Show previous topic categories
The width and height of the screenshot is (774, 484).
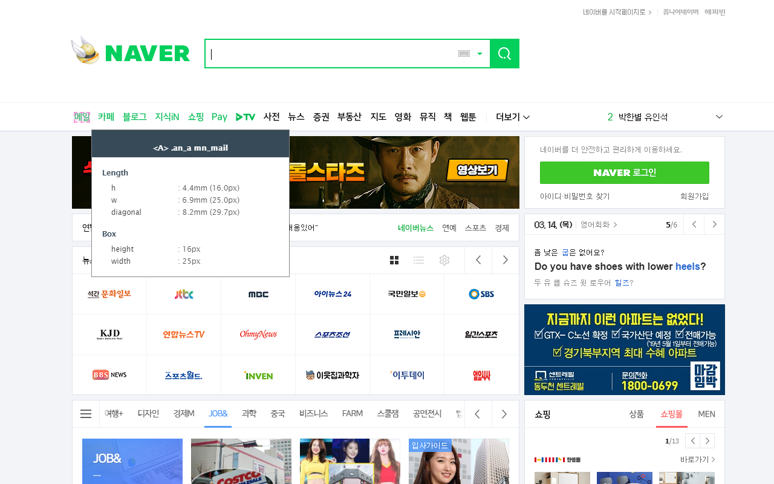click(478, 414)
